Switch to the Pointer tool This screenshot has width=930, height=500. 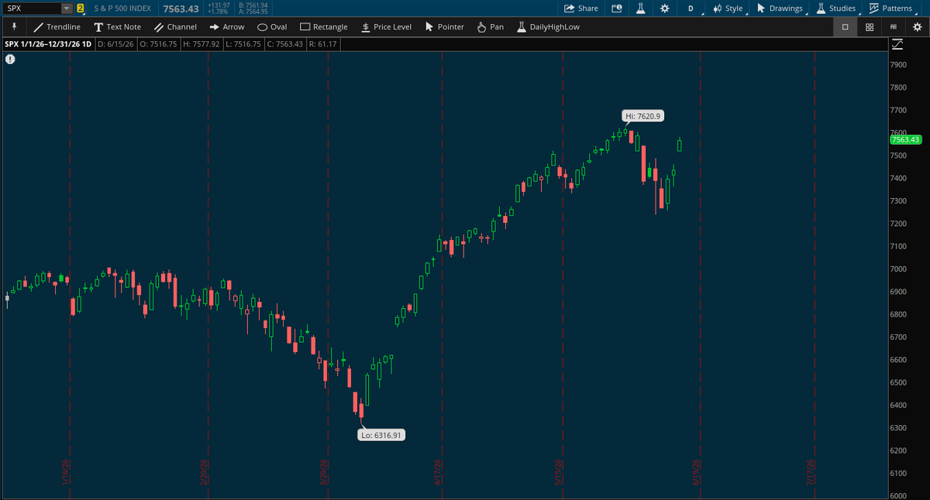[x=444, y=26]
